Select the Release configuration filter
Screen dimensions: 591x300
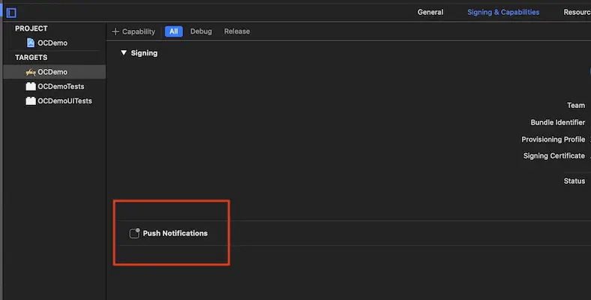tap(237, 31)
